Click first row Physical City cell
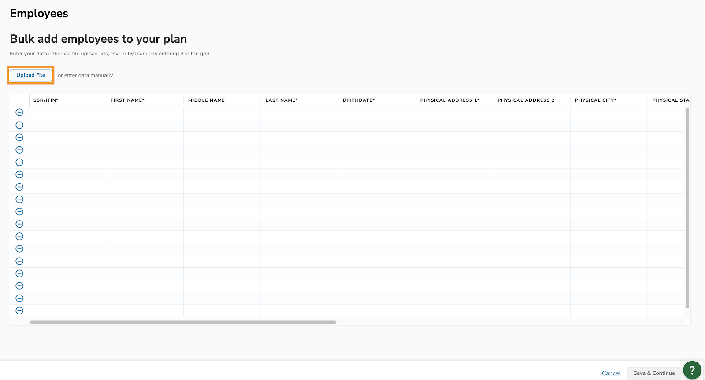705x380 pixels. pyautogui.click(x=609, y=113)
